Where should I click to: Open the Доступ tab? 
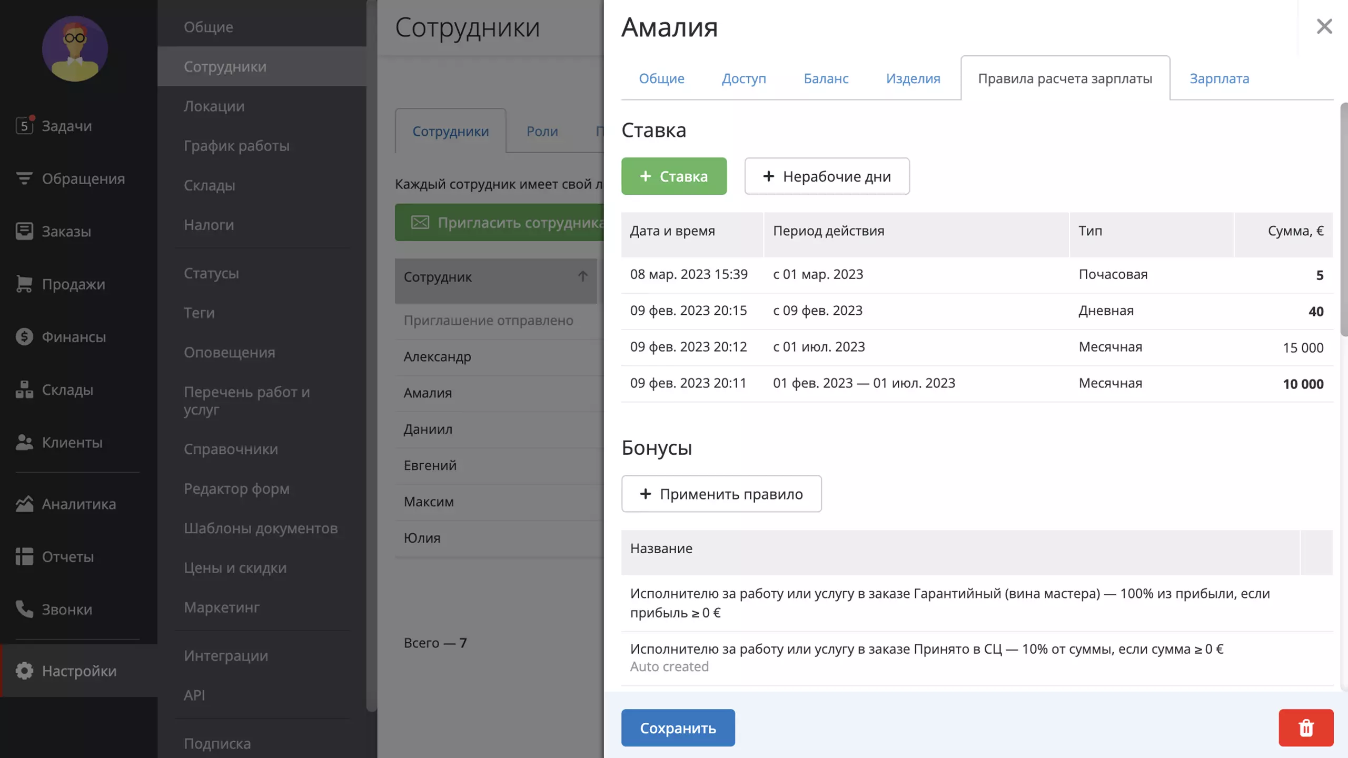[x=744, y=78]
